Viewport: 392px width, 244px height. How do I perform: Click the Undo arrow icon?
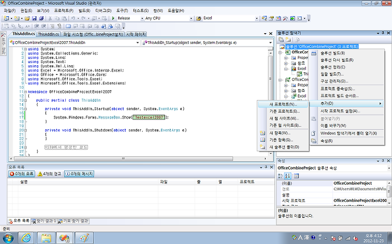tap(73, 18)
